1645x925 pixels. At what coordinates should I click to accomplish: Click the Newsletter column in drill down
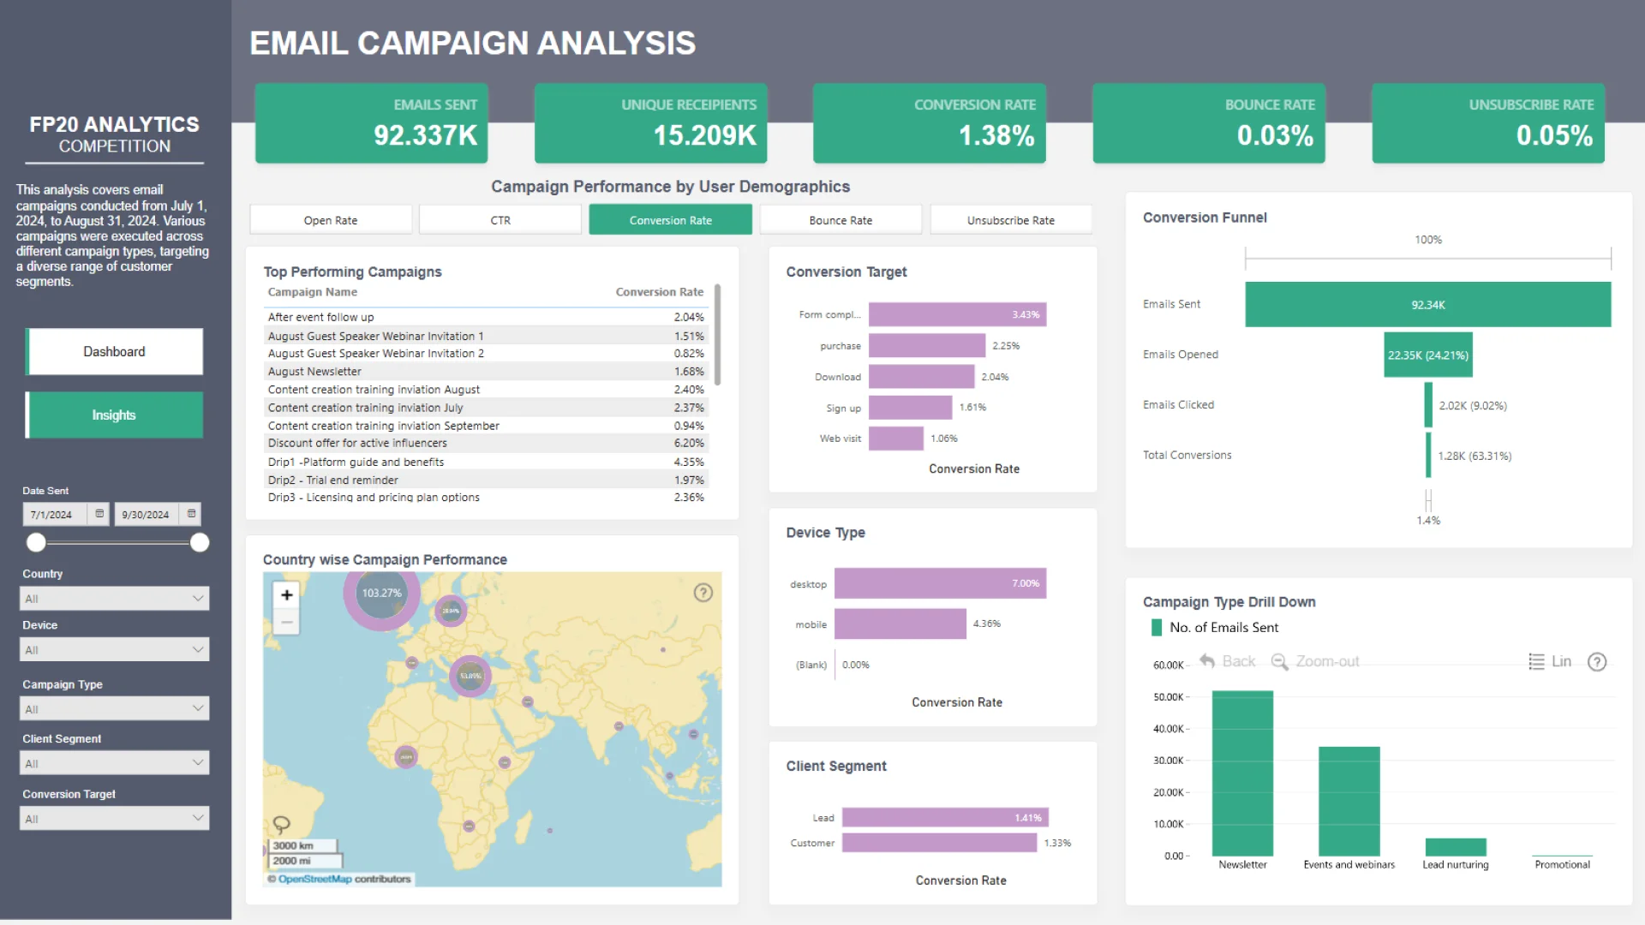(x=1242, y=773)
